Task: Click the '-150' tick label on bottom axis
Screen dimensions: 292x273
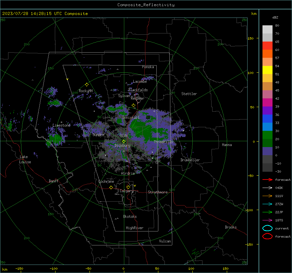Action: pos(19,268)
